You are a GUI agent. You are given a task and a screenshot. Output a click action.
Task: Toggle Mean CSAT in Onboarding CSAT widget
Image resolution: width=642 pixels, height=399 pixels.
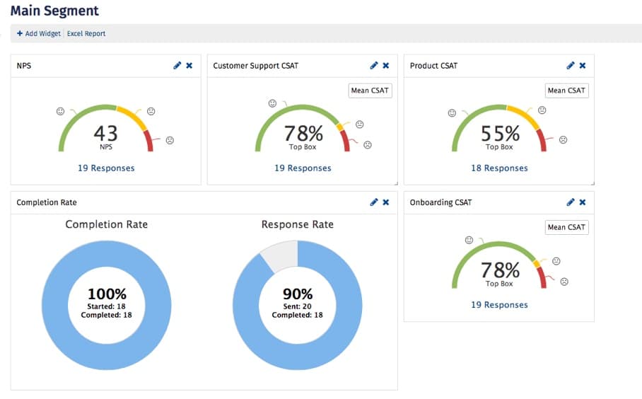coord(566,227)
